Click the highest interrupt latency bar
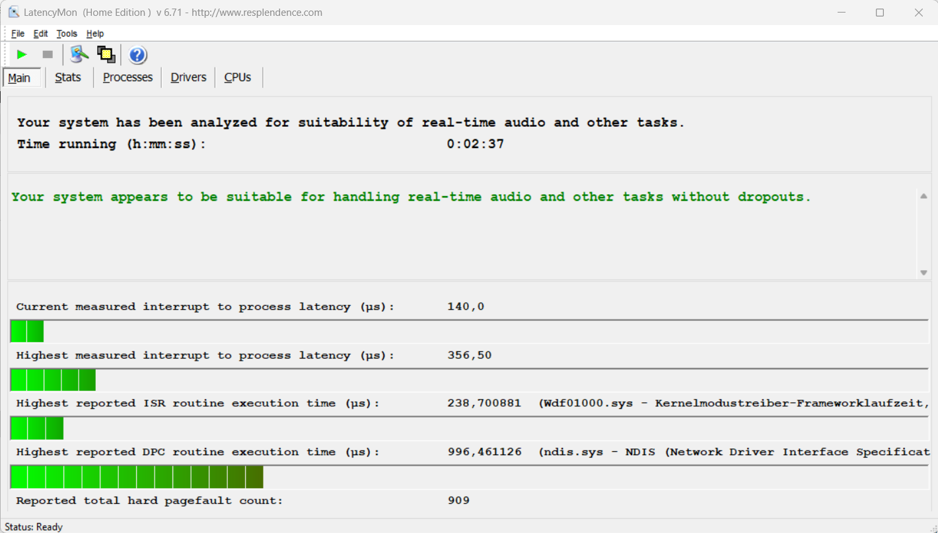938x533 pixels. click(x=469, y=380)
